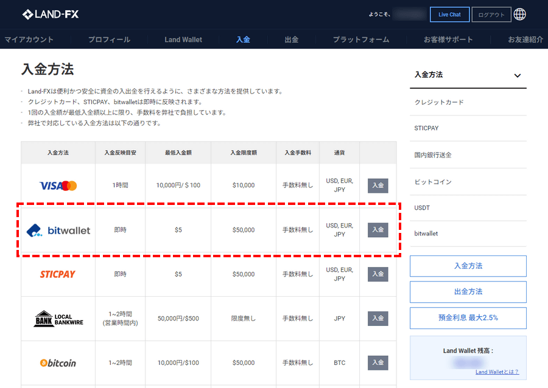The height and width of the screenshot is (388, 548).
Task: Click 1~2時間 (営業時間内) cell
Action: (120, 319)
